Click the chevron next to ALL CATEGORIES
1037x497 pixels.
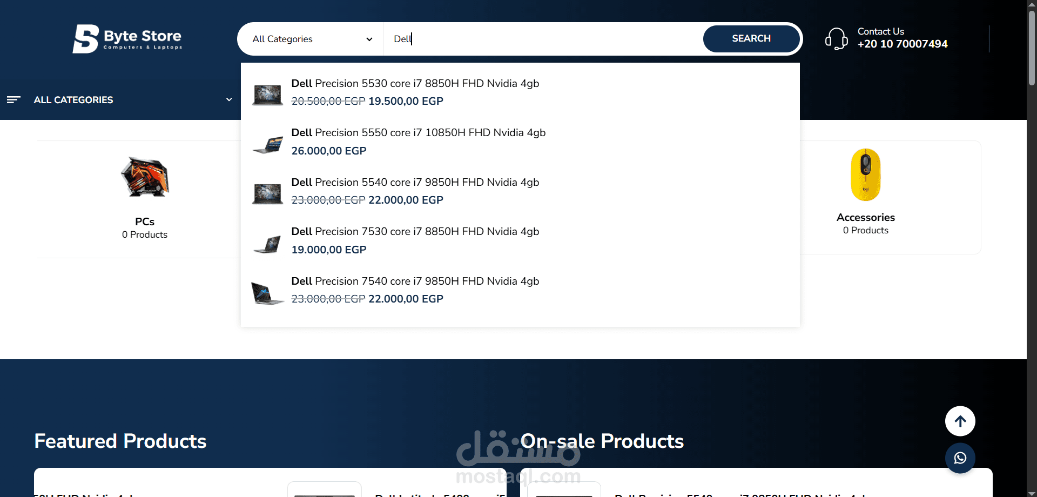[229, 99]
